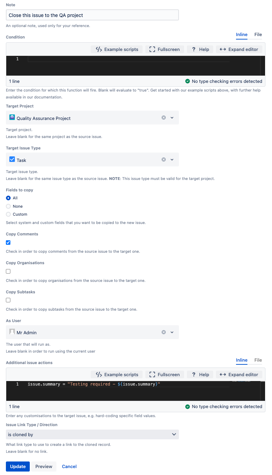272x475 pixels.
Task: Switch Condition editor to File tab
Action: [x=258, y=35]
